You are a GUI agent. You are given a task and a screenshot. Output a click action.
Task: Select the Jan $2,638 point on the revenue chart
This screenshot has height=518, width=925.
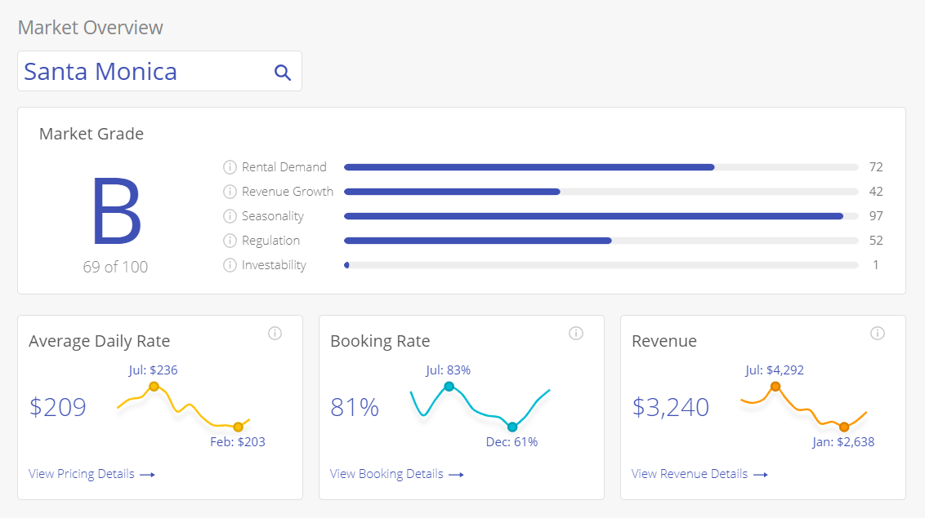[844, 427]
